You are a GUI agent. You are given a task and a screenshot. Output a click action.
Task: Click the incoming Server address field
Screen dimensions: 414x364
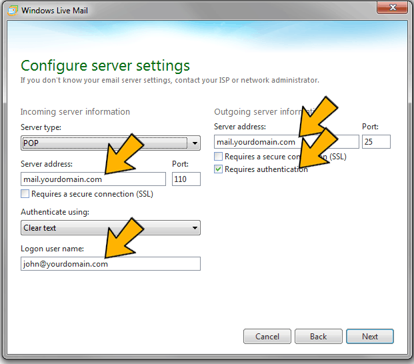click(x=93, y=179)
